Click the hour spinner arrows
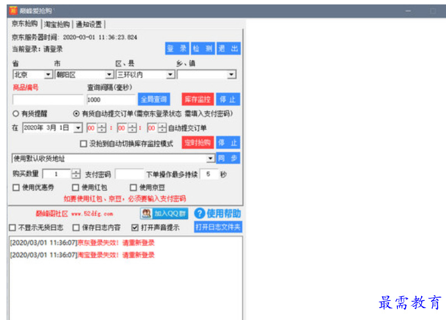The height and width of the screenshot is (320, 446). click(101, 128)
